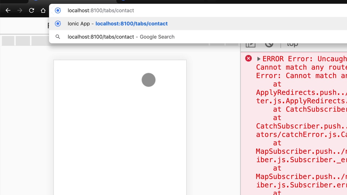Click the magnifier icon on the search suggestion
The width and height of the screenshot is (347, 195).
point(58,37)
